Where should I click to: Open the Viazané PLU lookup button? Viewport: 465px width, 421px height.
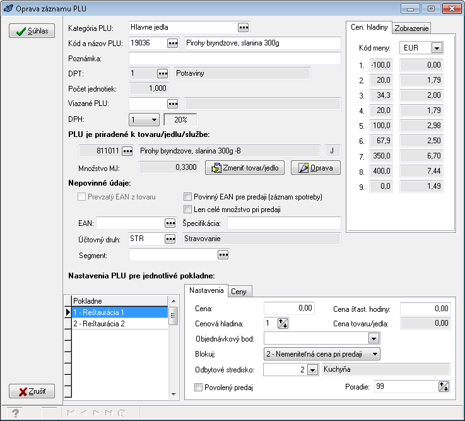pos(173,104)
